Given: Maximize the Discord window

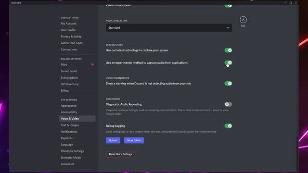Looking at the screenshot, I should coord(291,3).
